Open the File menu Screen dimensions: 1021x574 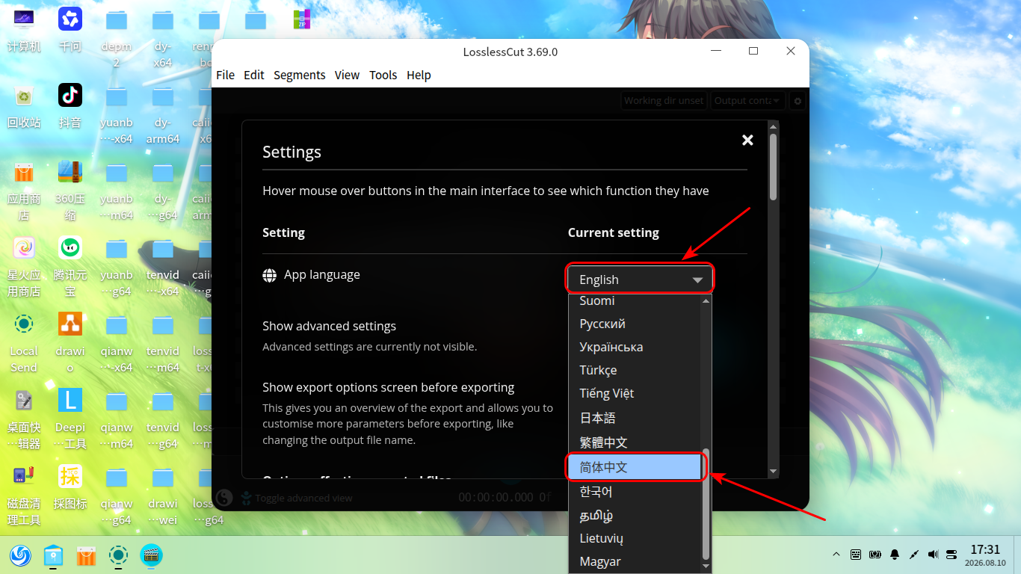tap(225, 75)
